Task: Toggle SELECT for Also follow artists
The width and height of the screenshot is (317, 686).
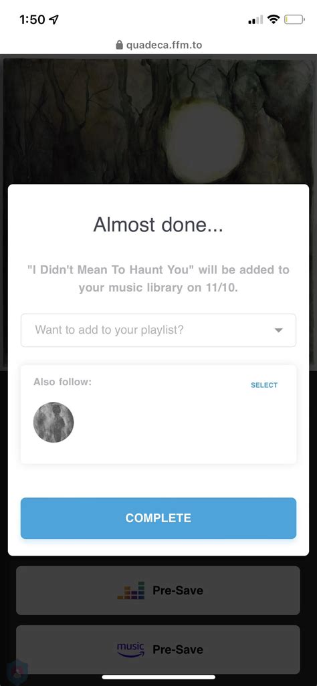Action: pos(264,385)
